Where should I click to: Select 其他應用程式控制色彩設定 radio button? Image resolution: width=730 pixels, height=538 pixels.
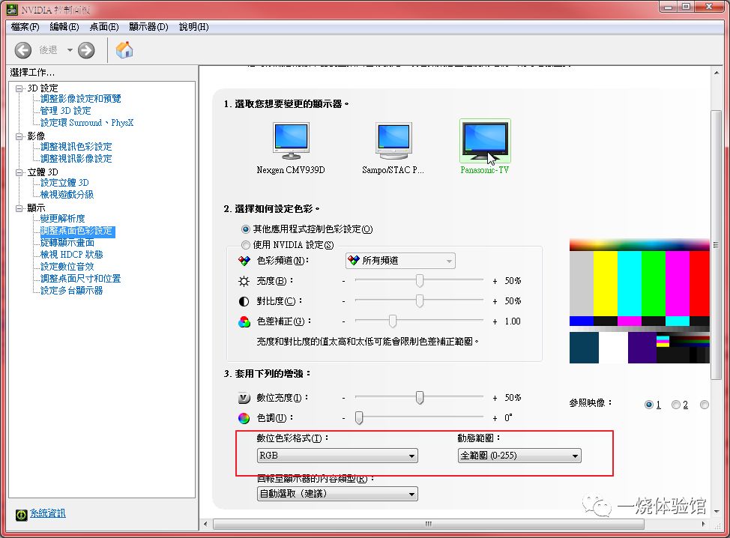tap(245, 229)
